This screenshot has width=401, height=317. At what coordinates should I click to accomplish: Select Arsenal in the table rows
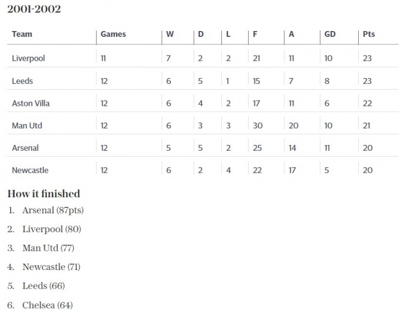tap(25, 148)
